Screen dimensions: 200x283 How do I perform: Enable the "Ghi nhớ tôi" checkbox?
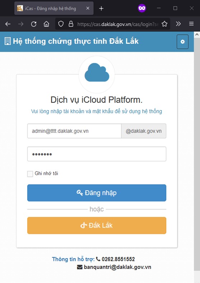click(30, 174)
